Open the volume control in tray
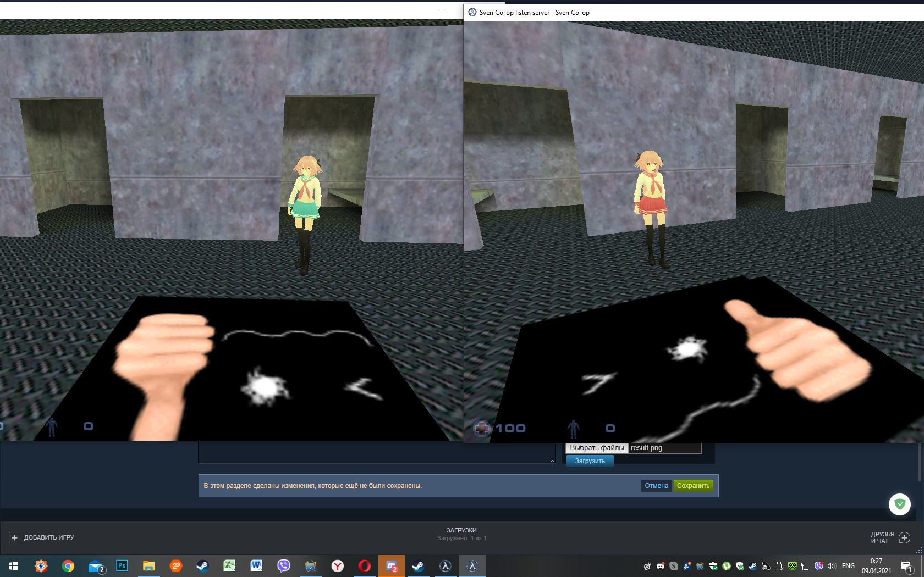Viewport: 924px width, 577px height. (832, 566)
